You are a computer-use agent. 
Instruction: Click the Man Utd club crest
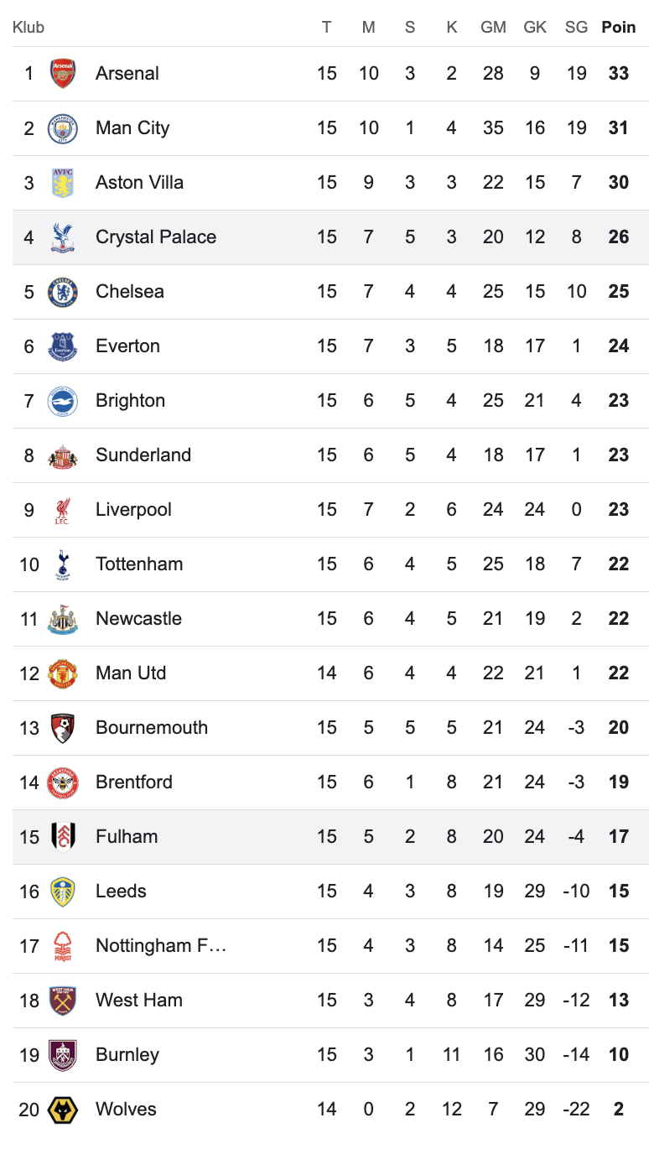(63, 673)
